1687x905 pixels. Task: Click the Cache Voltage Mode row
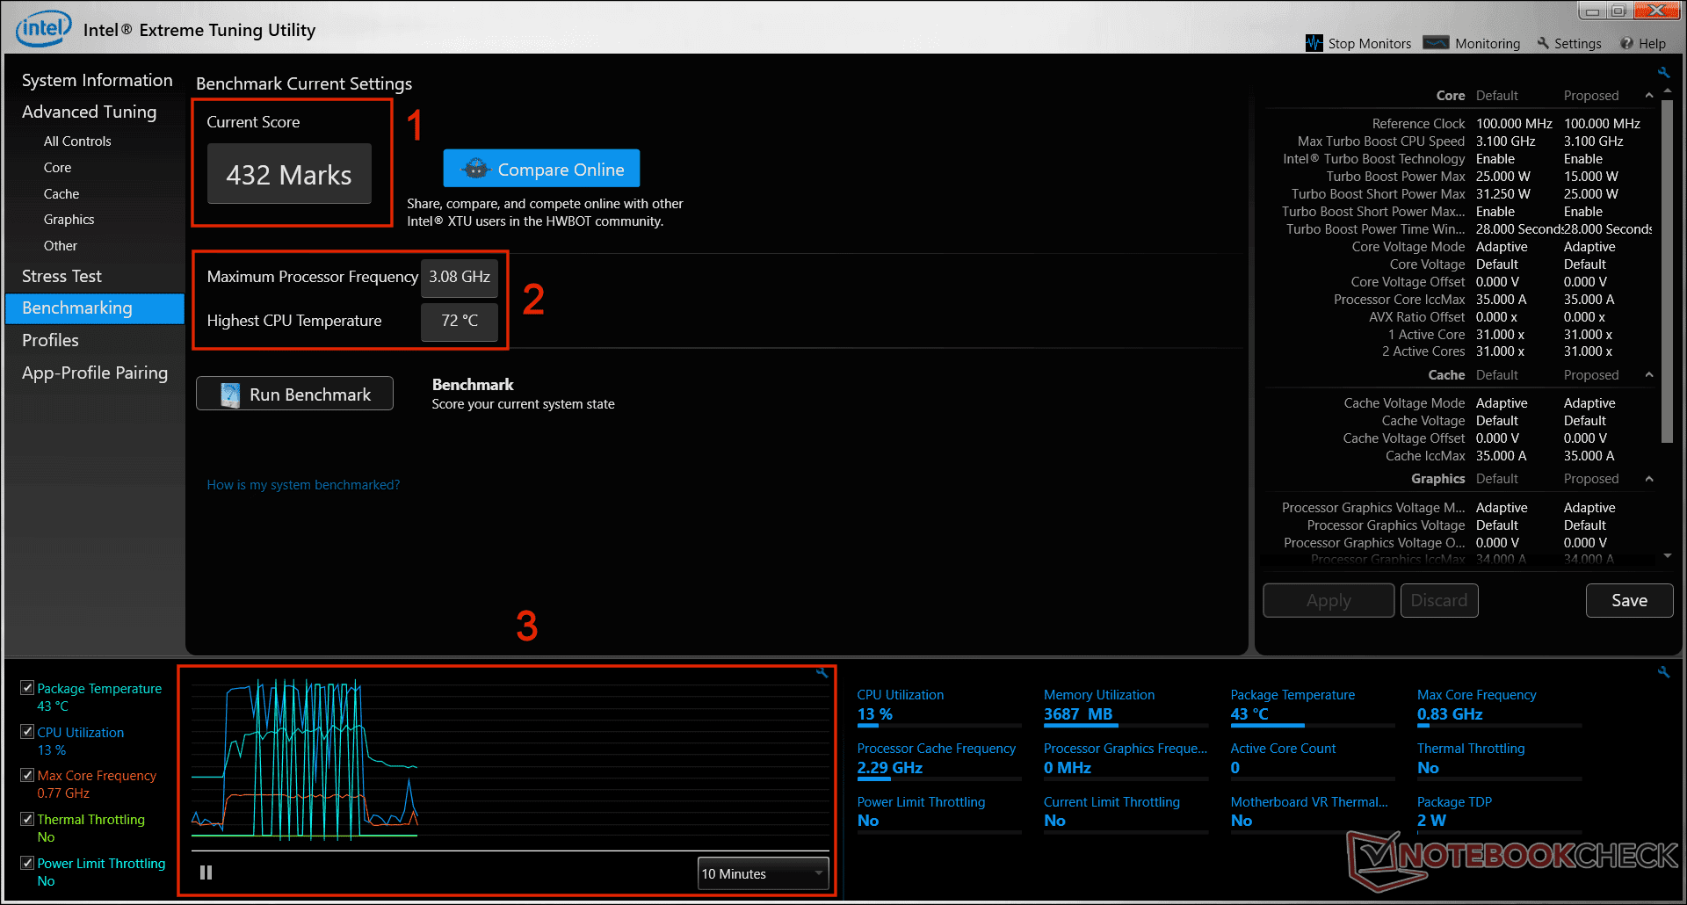[1461, 402]
